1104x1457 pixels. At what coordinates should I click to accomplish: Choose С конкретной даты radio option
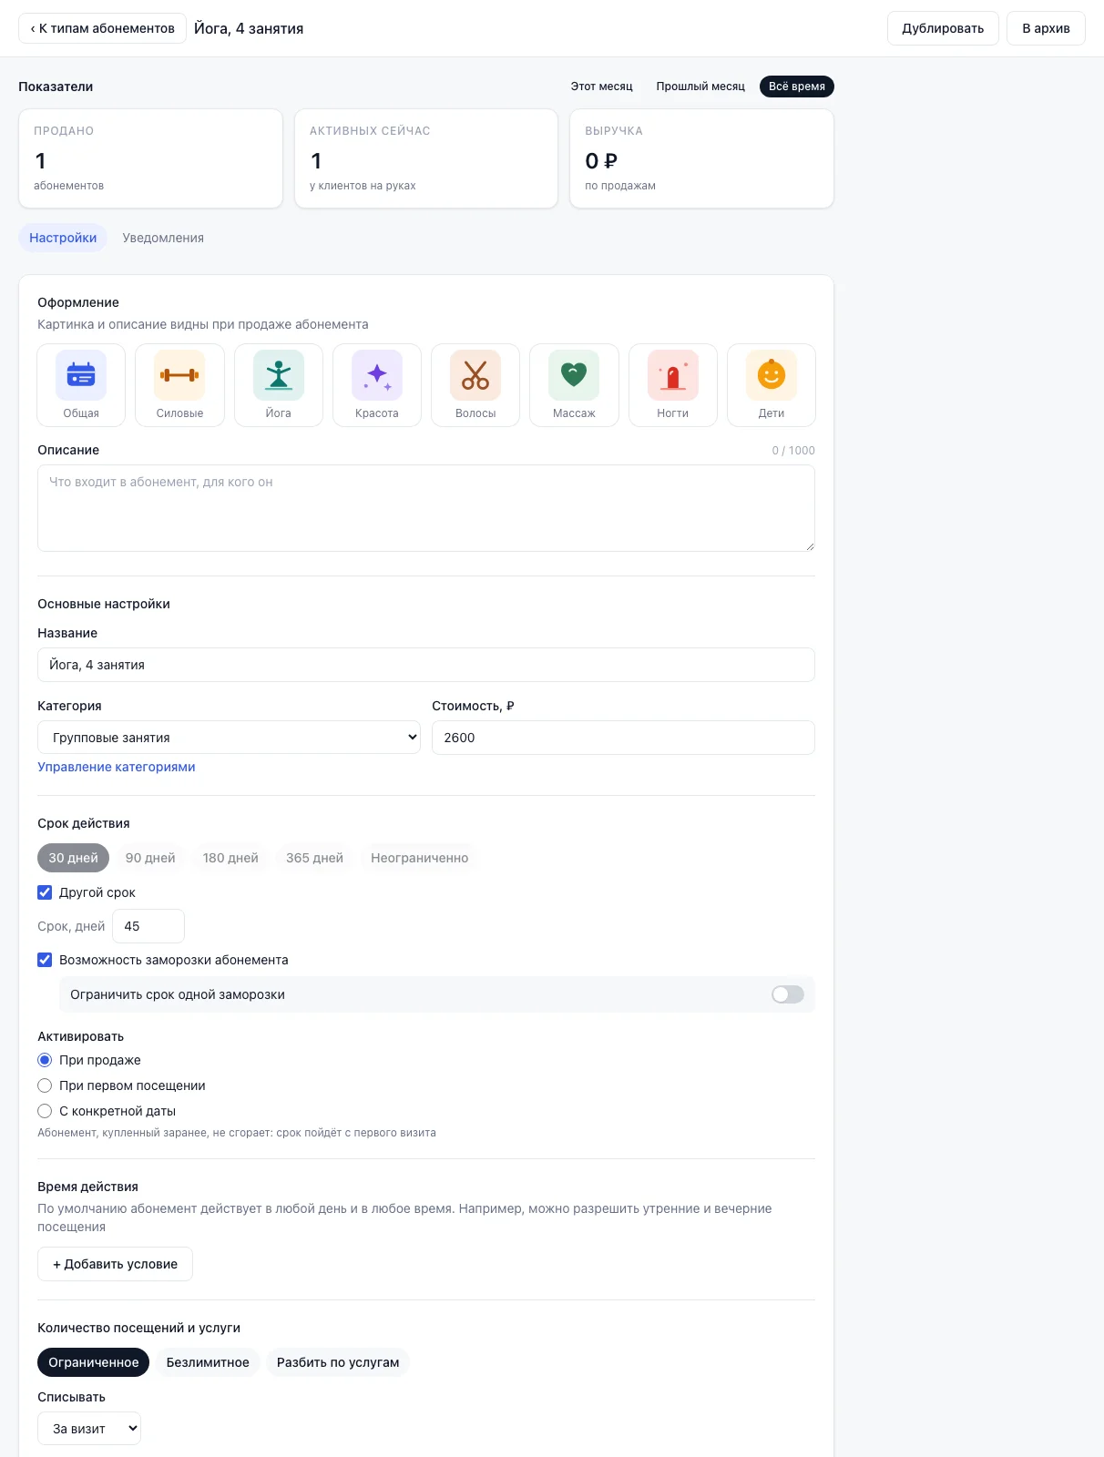(45, 1111)
